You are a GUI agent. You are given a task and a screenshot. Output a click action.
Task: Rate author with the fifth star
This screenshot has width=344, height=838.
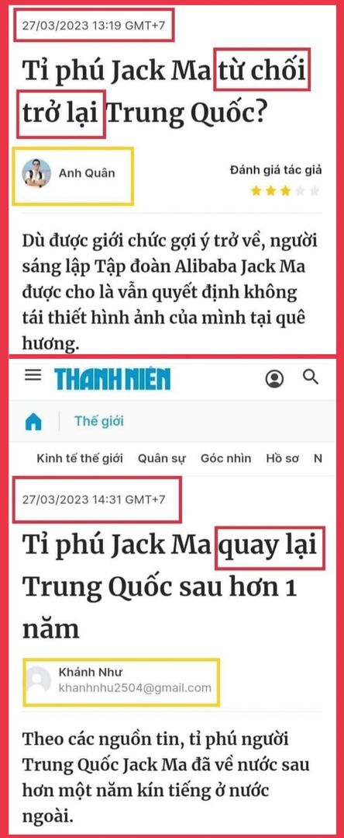[x=315, y=191]
